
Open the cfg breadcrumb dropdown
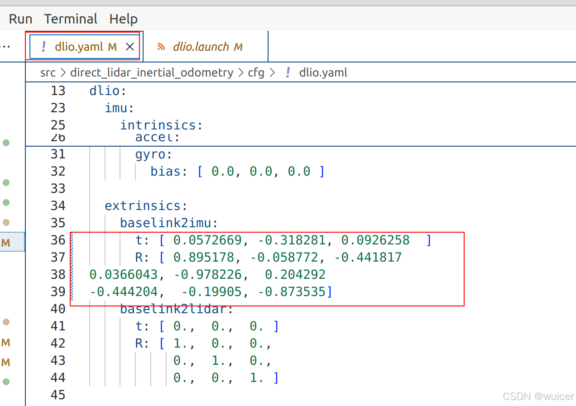[x=256, y=72]
